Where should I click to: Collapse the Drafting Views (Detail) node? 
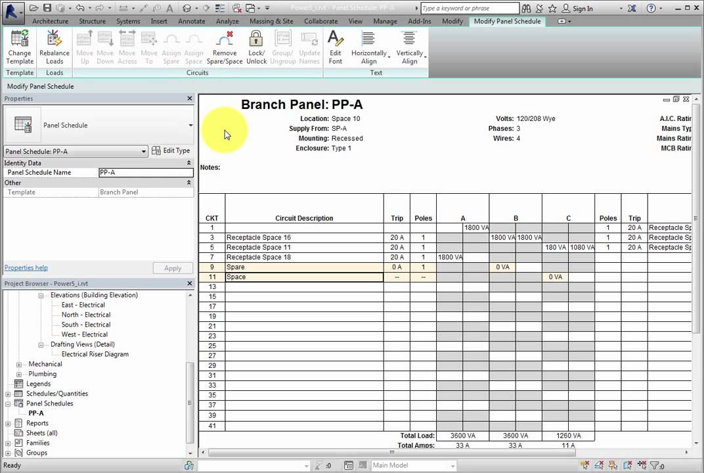coord(41,345)
